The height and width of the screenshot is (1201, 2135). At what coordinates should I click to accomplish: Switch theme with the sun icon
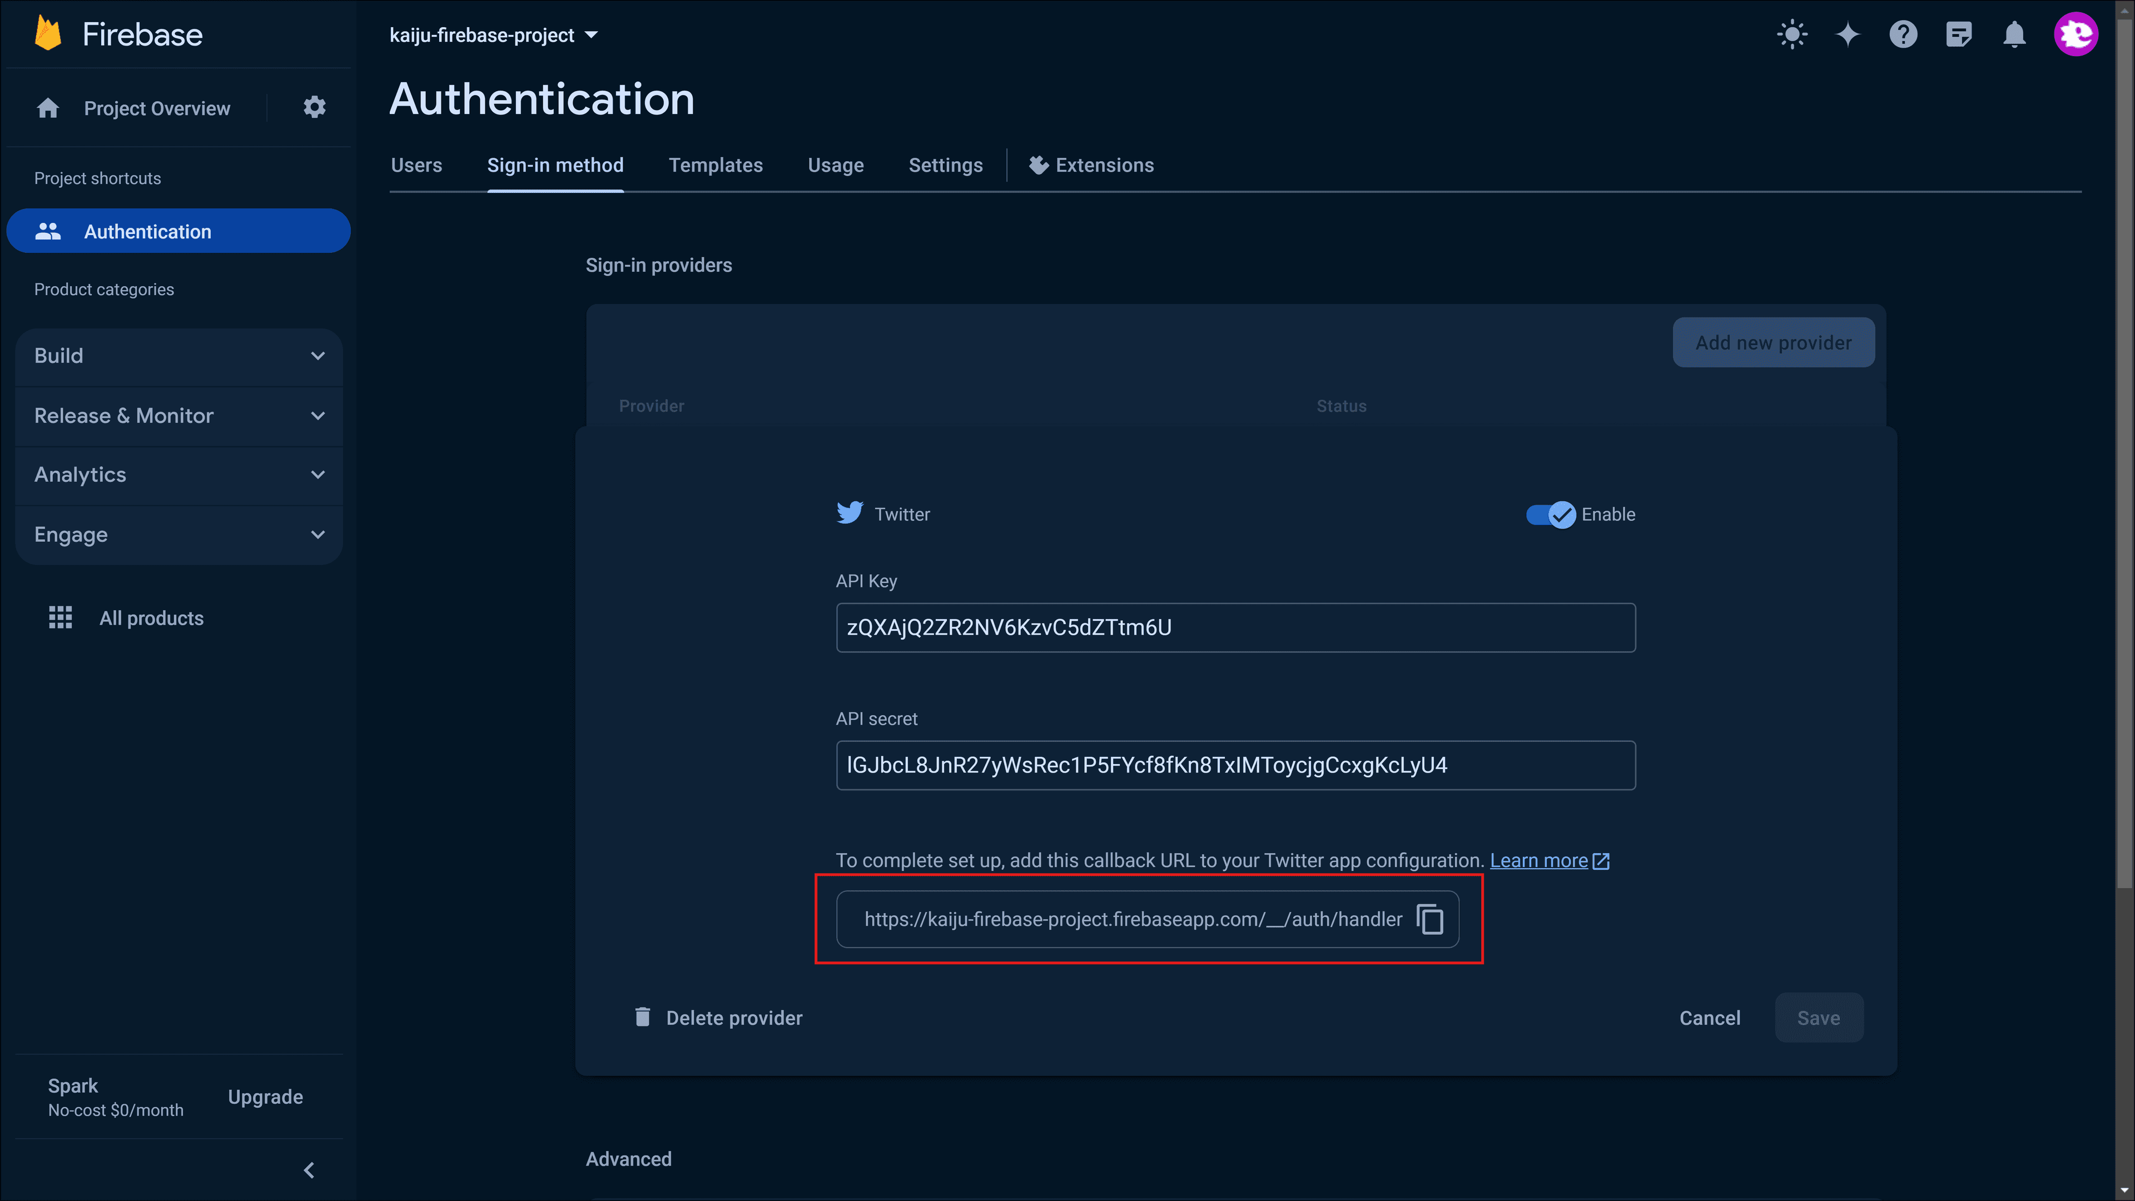1792,34
